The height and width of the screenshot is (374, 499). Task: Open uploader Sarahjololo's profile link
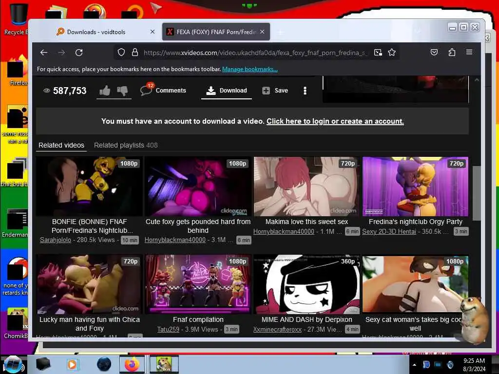pyautogui.click(x=56, y=240)
